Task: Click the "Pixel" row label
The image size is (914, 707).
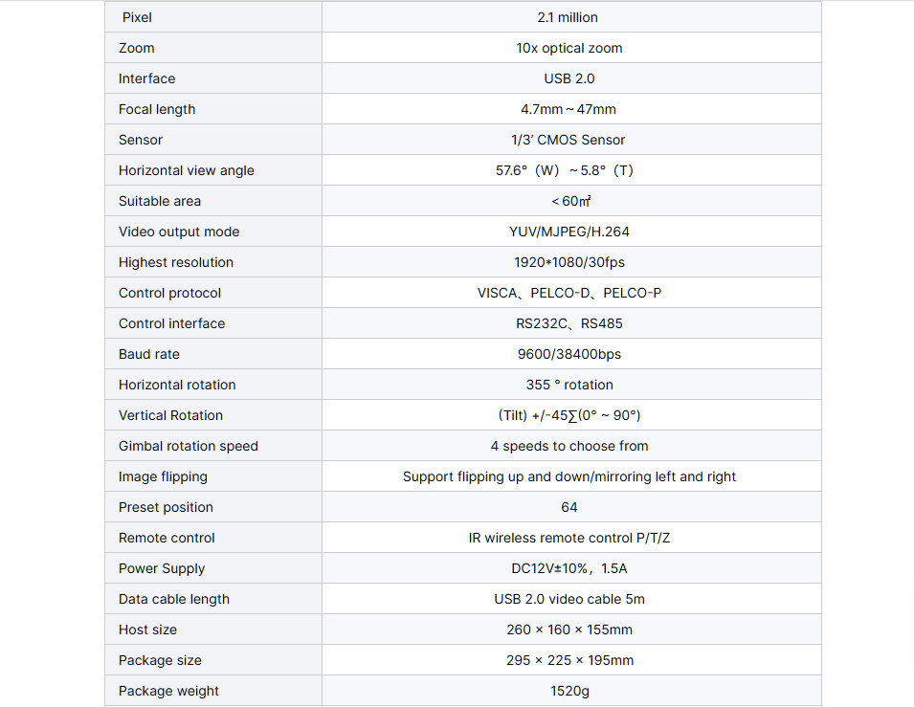Action: pyautogui.click(x=137, y=17)
